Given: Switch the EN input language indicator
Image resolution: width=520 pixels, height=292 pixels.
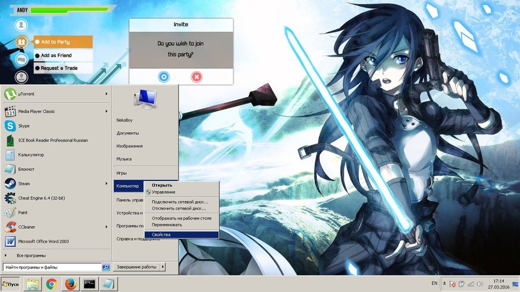Looking at the screenshot, I should pyautogui.click(x=434, y=284).
